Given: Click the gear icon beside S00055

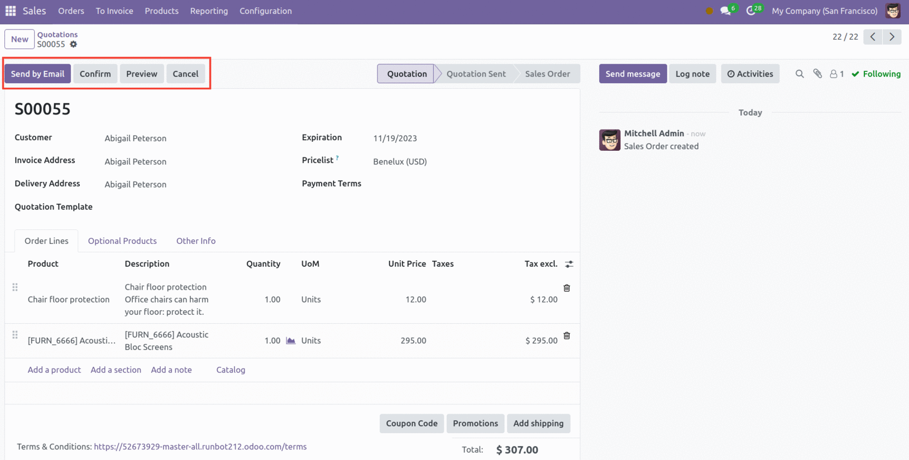Looking at the screenshot, I should point(74,44).
